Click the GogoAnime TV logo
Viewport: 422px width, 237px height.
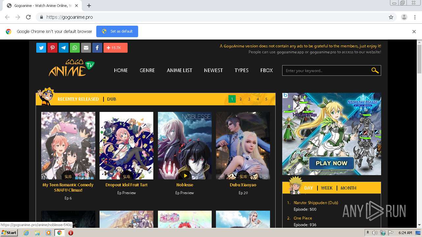click(72, 68)
